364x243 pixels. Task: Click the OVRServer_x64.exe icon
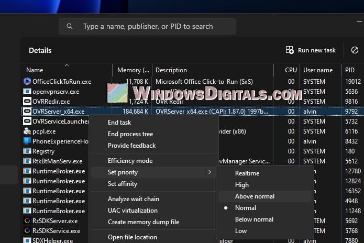[27, 112]
